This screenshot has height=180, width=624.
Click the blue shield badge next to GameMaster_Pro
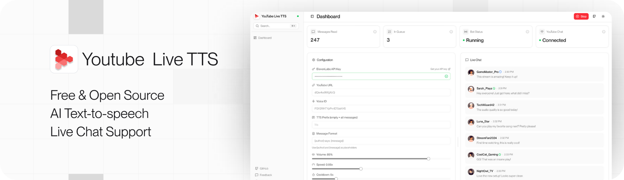pos(500,72)
